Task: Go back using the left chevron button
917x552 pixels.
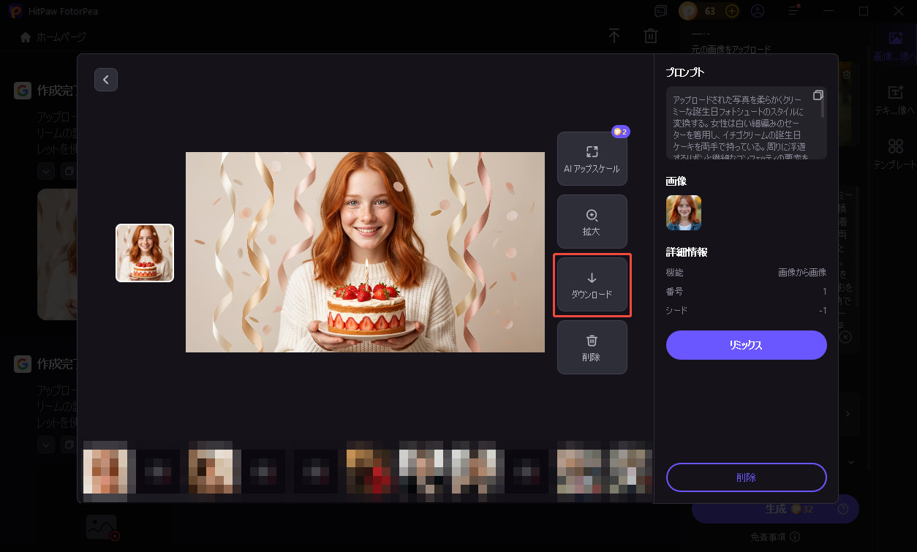Action: click(105, 79)
